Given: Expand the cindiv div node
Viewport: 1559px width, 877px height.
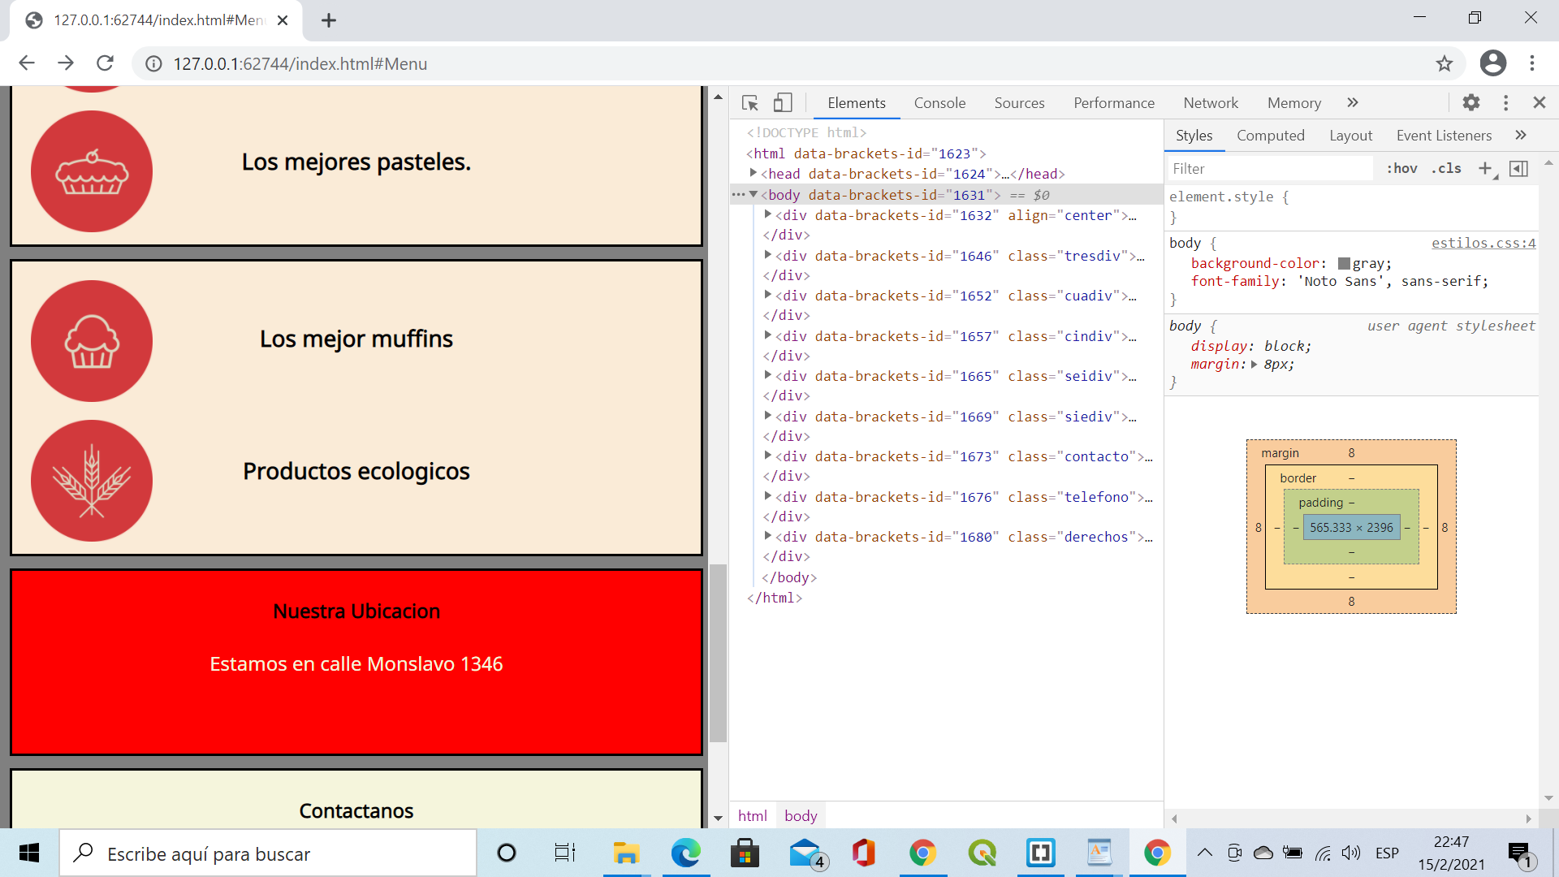Looking at the screenshot, I should (767, 335).
